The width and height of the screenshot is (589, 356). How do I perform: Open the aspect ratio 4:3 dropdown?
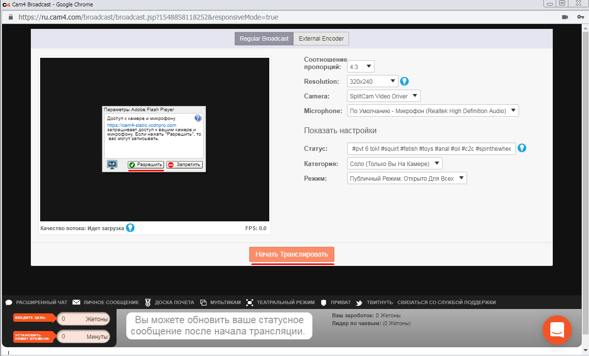[x=360, y=66]
